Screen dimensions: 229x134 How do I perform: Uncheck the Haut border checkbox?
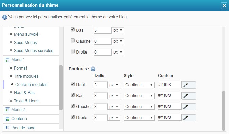(73, 84)
